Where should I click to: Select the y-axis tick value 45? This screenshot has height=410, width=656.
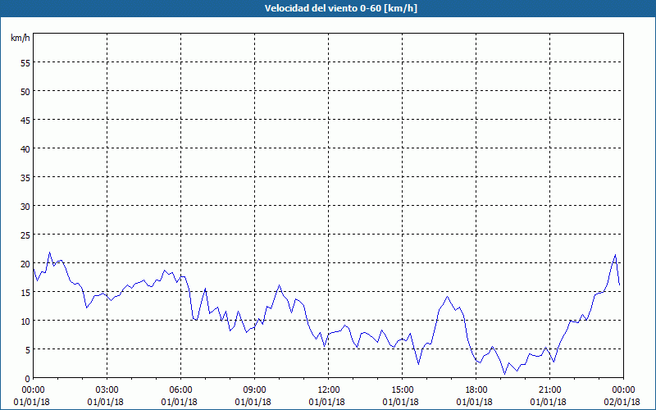[x=25, y=120]
